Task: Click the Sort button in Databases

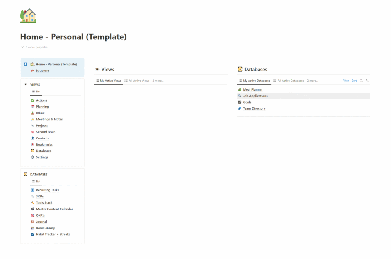Action: point(354,81)
